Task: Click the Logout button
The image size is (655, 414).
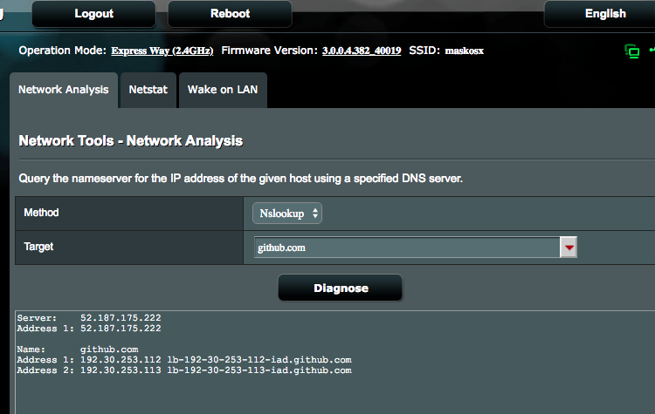Action: pos(93,14)
